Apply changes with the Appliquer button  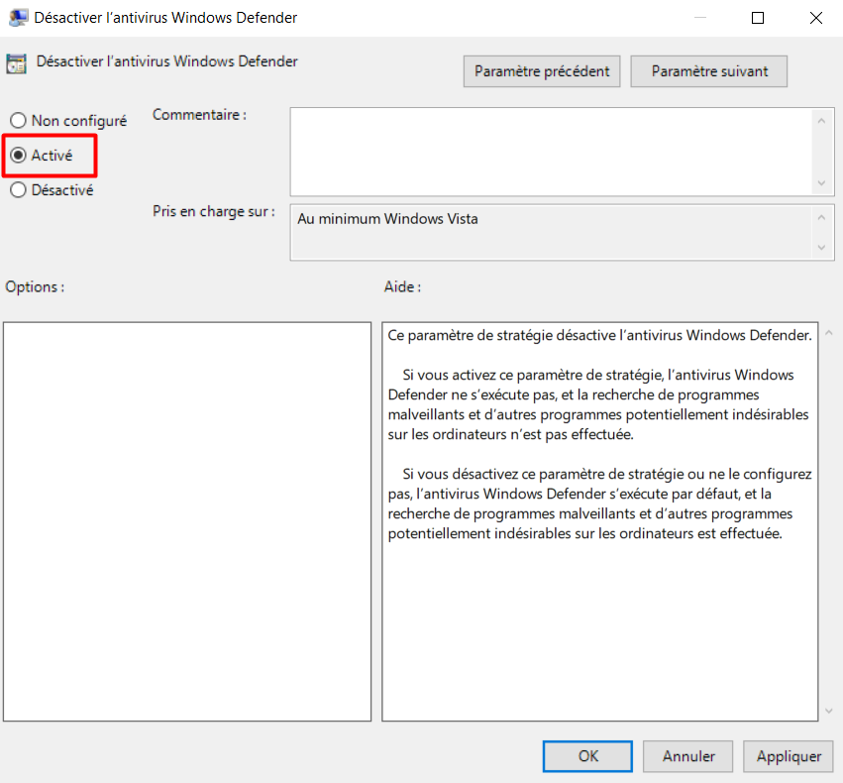tap(788, 755)
